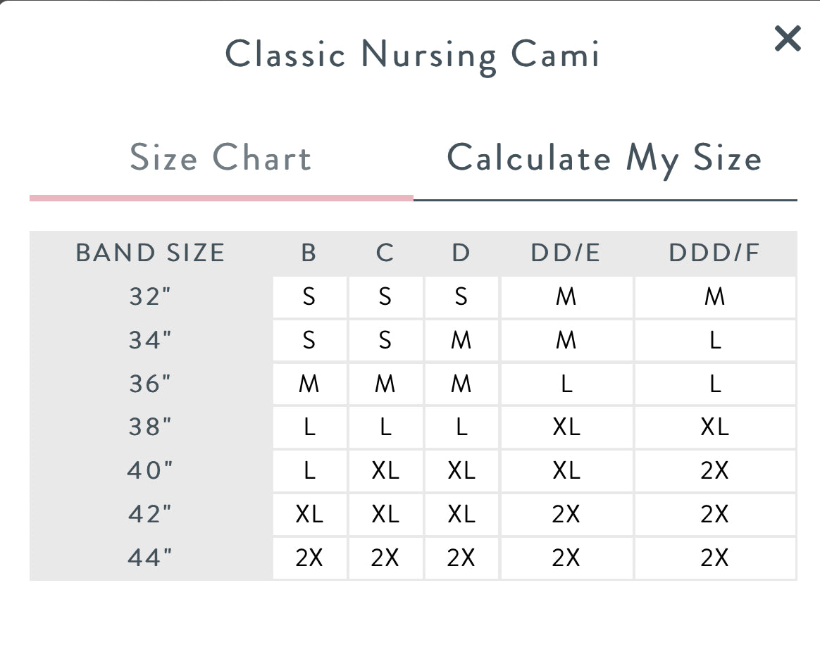The width and height of the screenshot is (820, 647).
Task: Click the DDD/F cup column header
Action: (715, 253)
